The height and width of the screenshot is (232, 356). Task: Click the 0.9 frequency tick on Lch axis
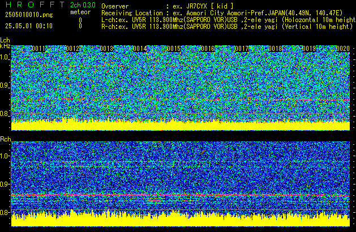pyautogui.click(x=5, y=85)
